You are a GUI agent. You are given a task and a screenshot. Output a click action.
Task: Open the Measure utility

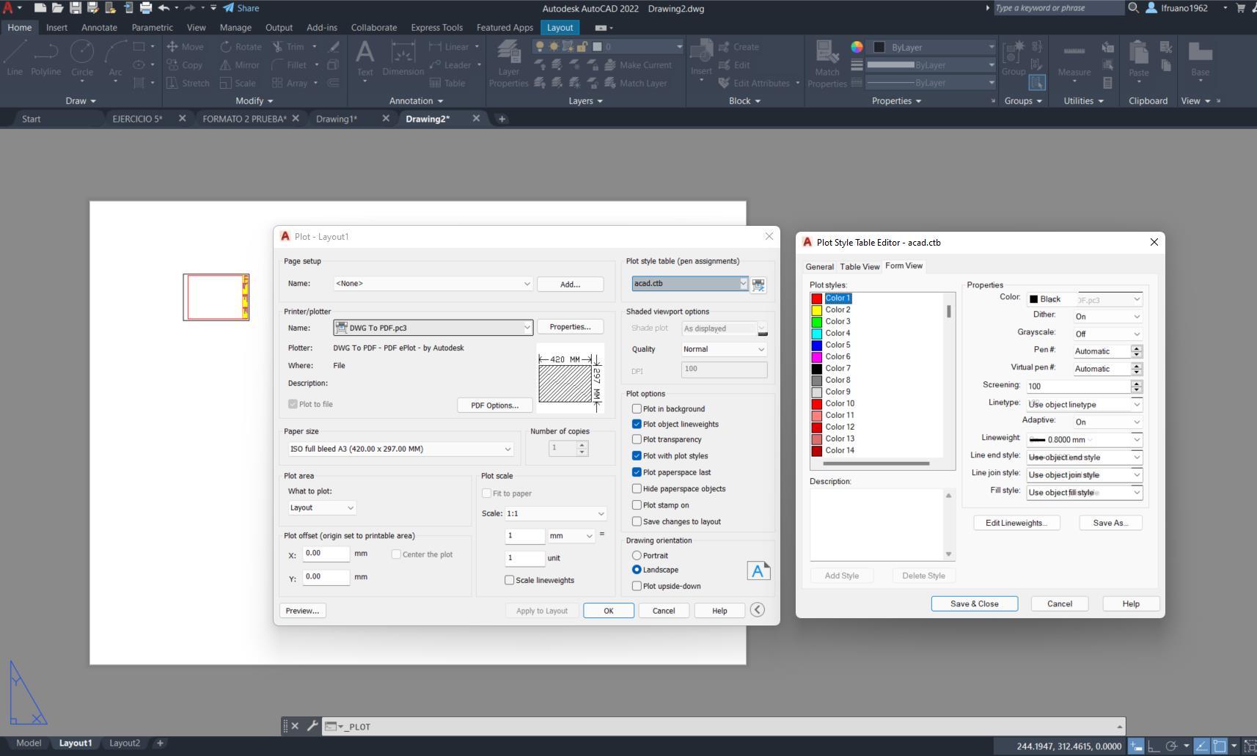(1074, 58)
